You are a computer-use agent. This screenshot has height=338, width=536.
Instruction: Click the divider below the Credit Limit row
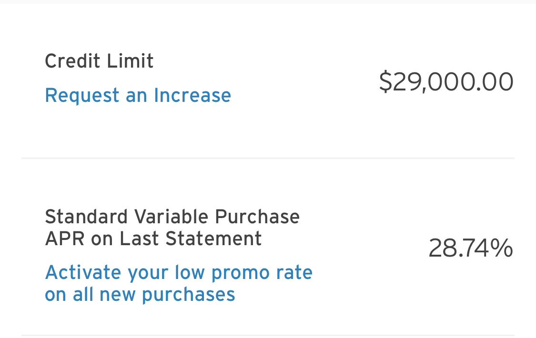tap(268, 158)
